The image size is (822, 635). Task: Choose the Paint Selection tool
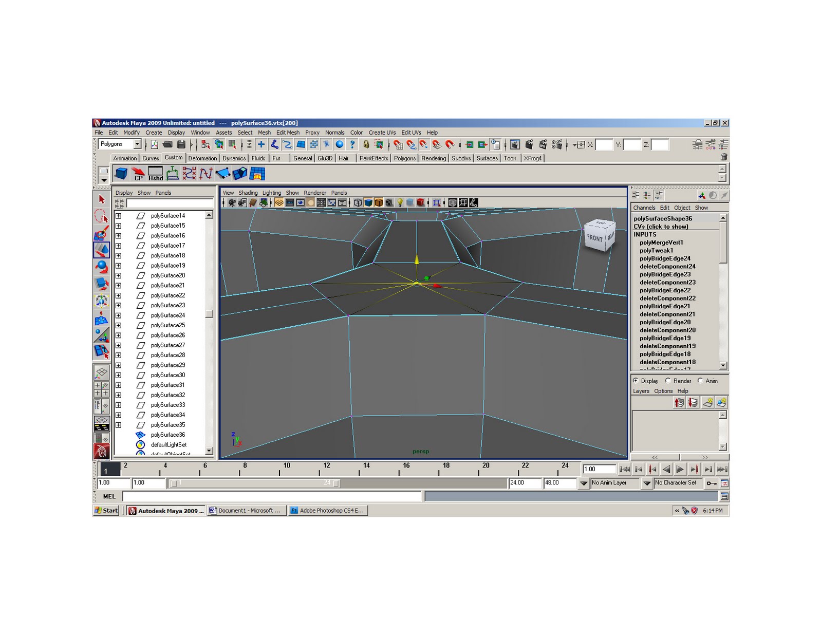(x=101, y=233)
